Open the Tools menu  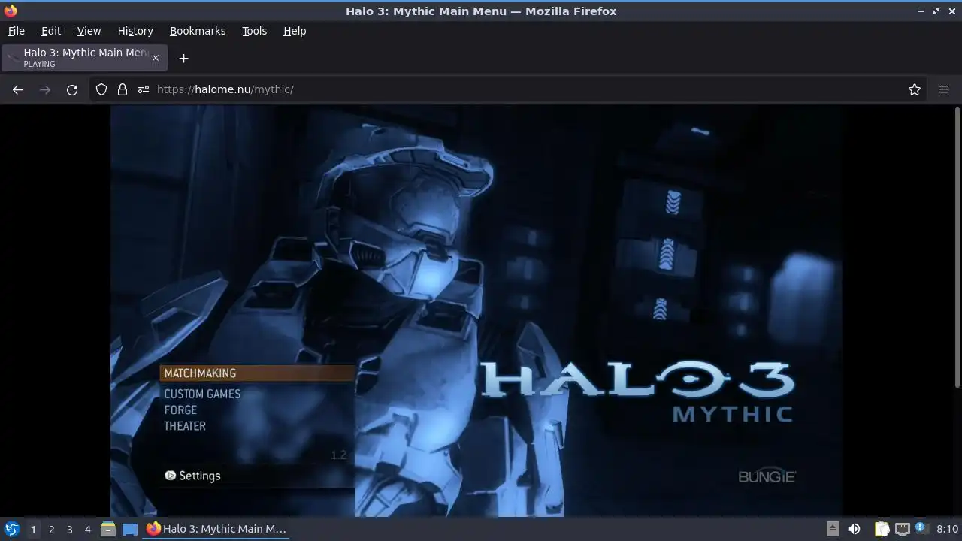click(254, 31)
